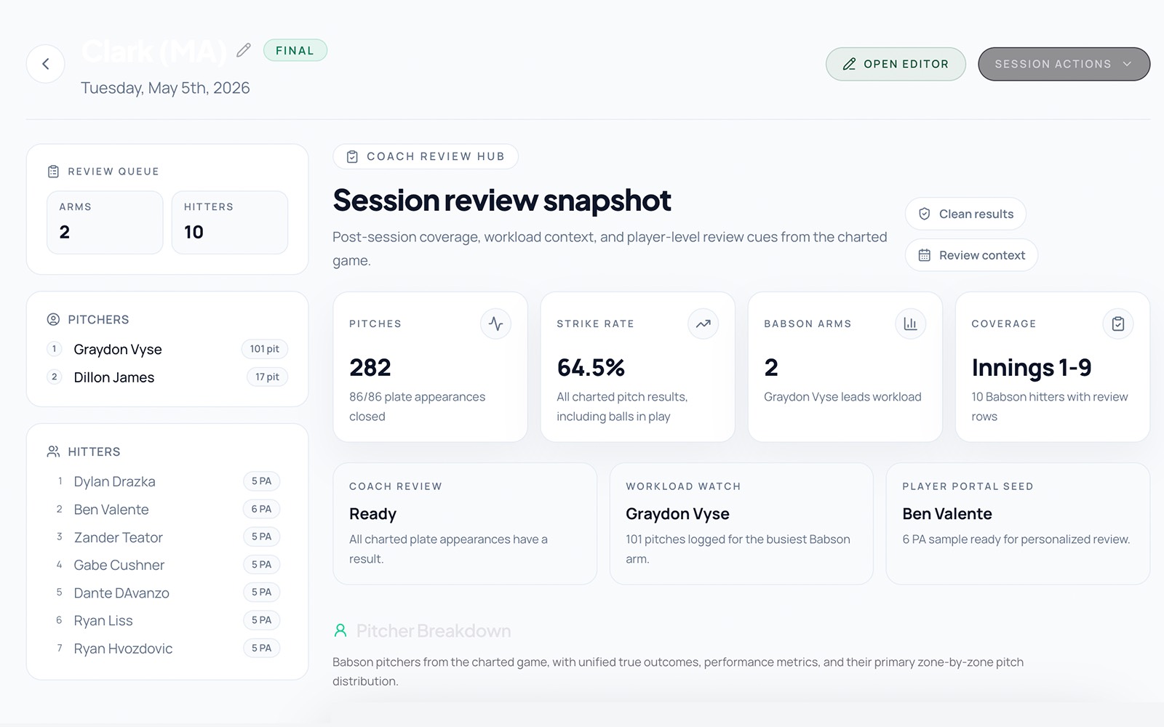Image resolution: width=1164 pixels, height=727 pixels.
Task: Select pitcher Graydon Vyse in sidebar list
Action: click(167, 349)
